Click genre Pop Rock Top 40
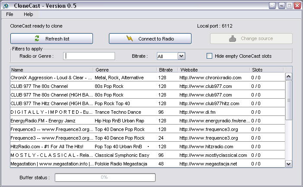This screenshot has width=303, height=187. pos(112,103)
